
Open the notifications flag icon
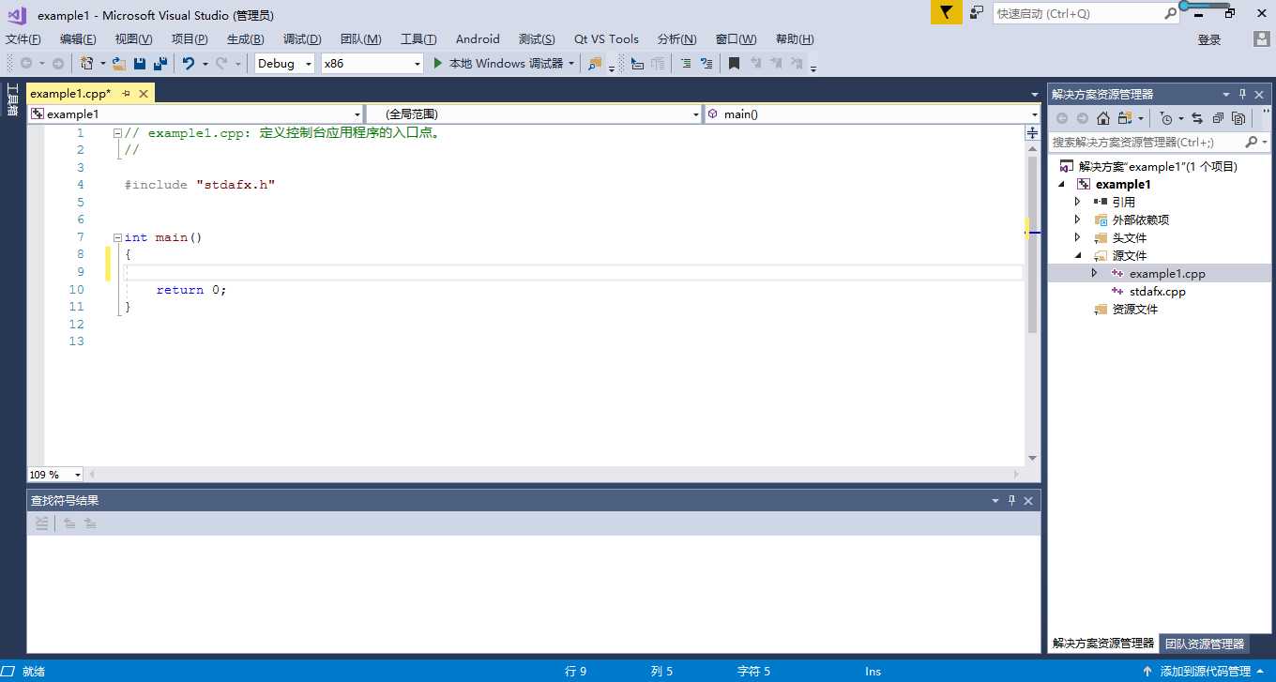pyautogui.click(x=947, y=12)
